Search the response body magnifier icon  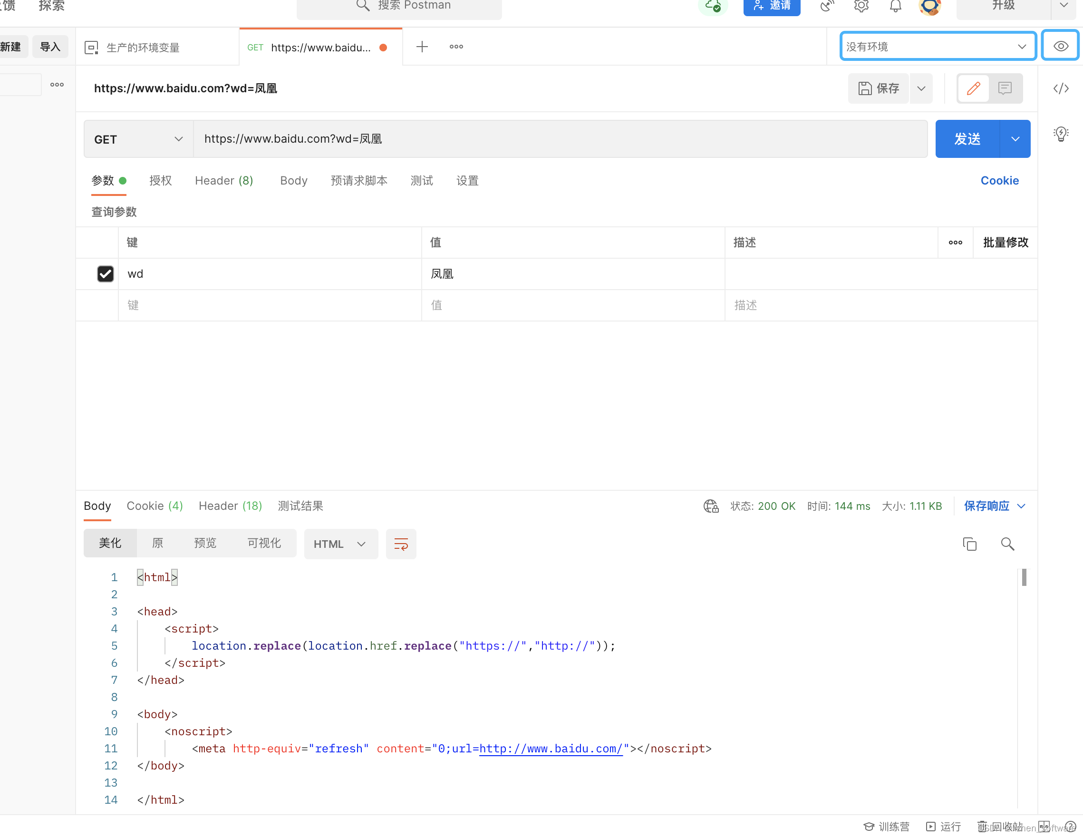point(1007,544)
